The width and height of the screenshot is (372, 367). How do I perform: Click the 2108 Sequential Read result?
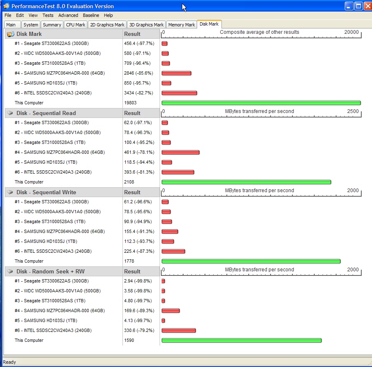coord(129,182)
